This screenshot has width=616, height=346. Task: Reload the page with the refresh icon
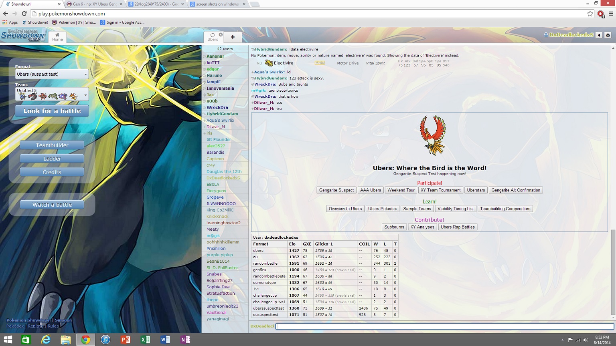(24, 14)
